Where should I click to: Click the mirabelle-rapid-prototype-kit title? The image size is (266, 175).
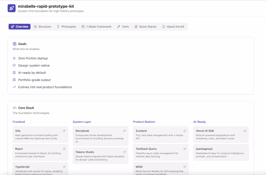(46, 6)
